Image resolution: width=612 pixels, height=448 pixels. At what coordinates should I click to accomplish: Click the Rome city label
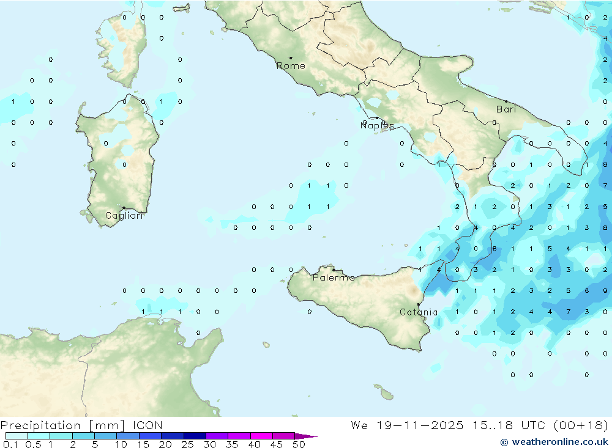pyautogui.click(x=291, y=66)
